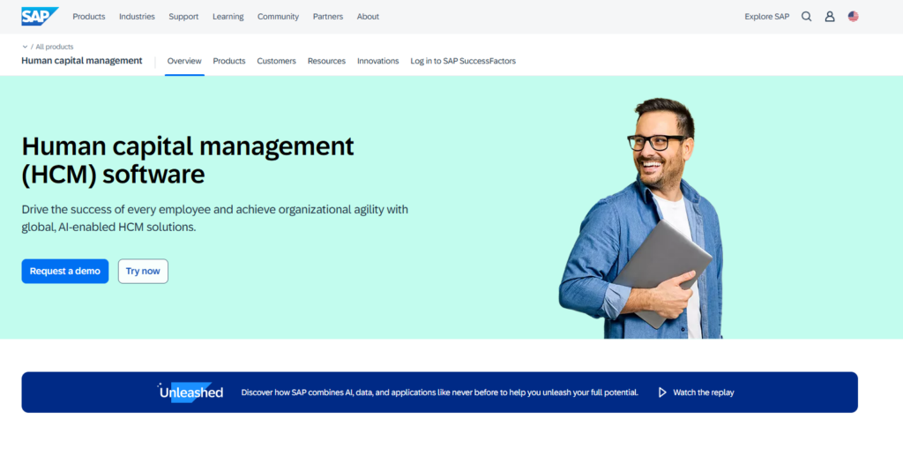Click the play icon beside Watch the replay

click(x=662, y=392)
